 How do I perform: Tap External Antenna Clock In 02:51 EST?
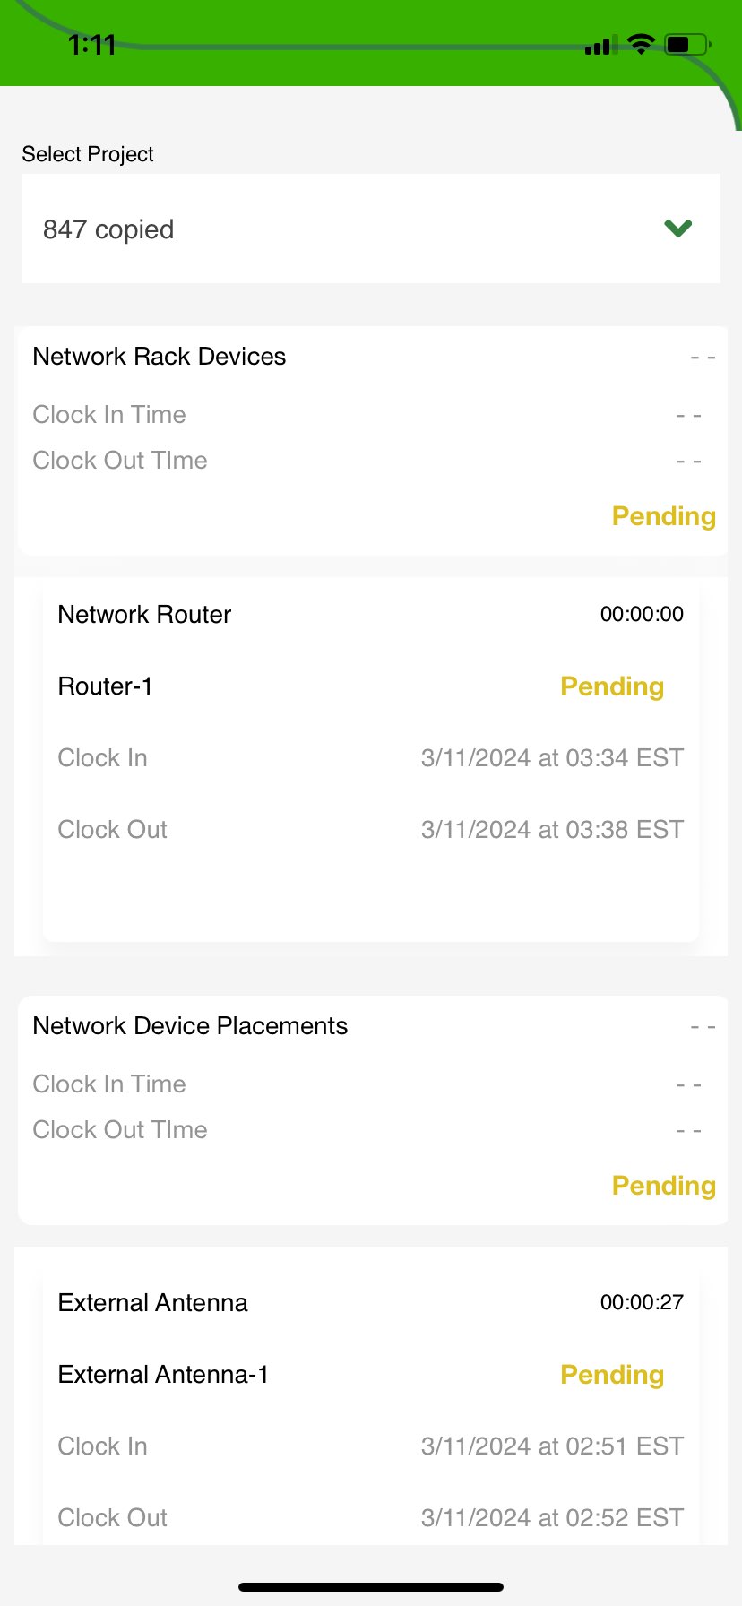[x=552, y=1446]
